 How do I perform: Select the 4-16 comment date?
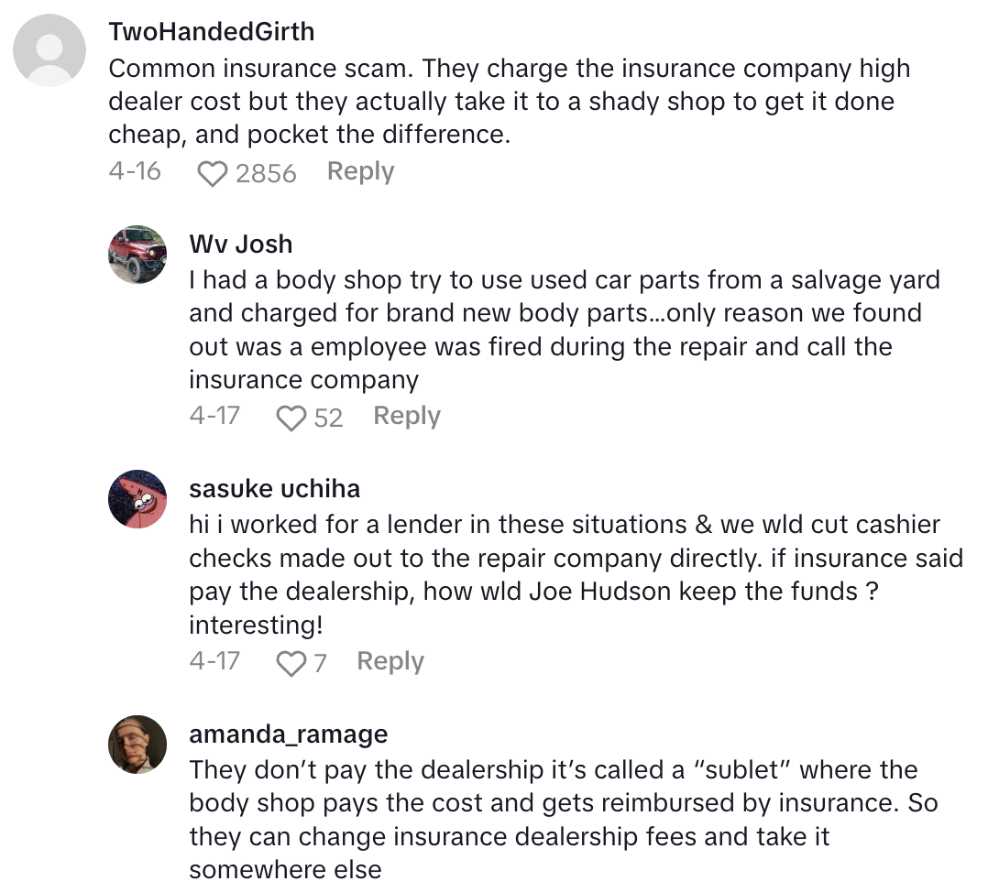point(135,172)
